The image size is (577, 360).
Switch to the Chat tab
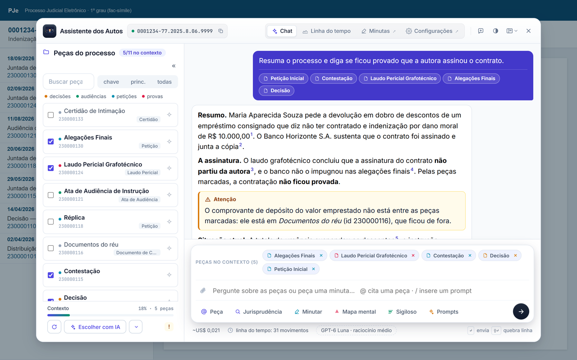pos(282,31)
